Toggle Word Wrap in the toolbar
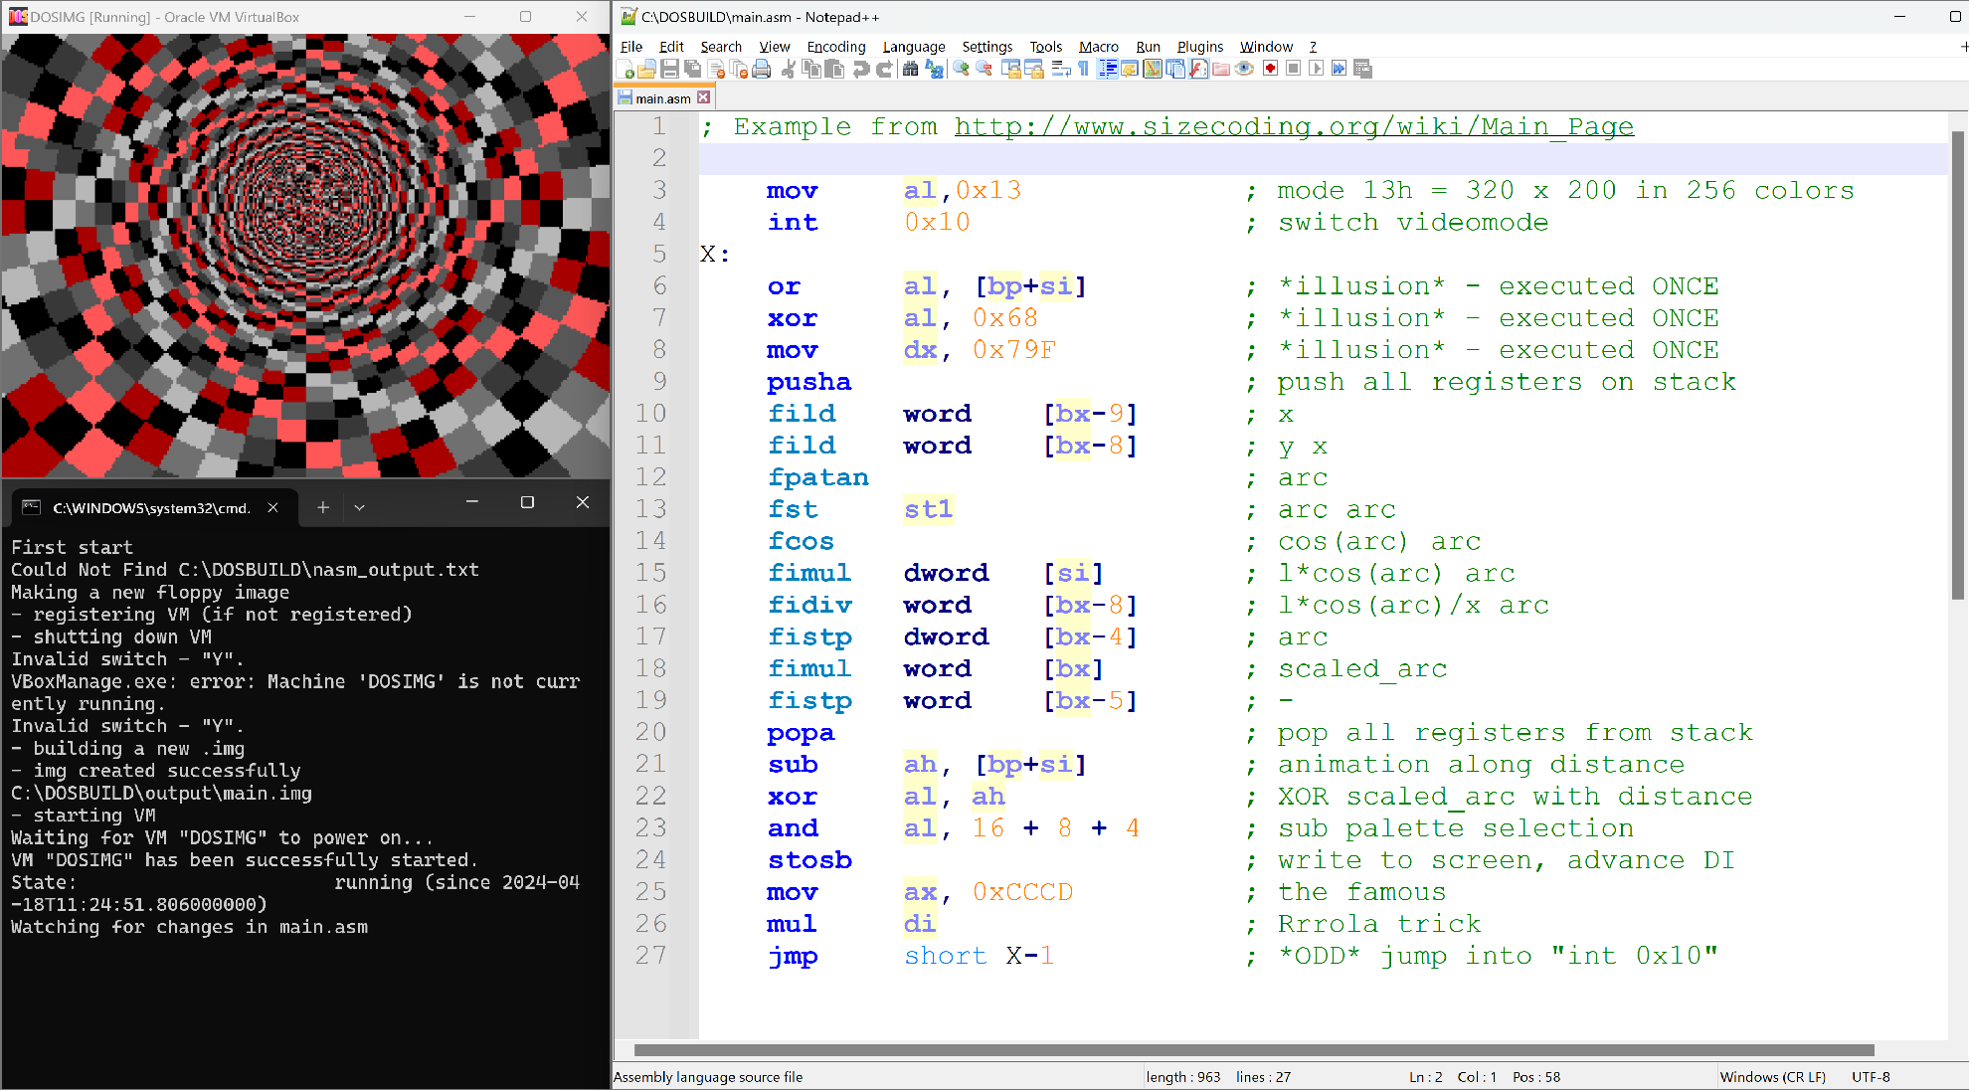The height and width of the screenshot is (1090, 1969). tap(1061, 69)
